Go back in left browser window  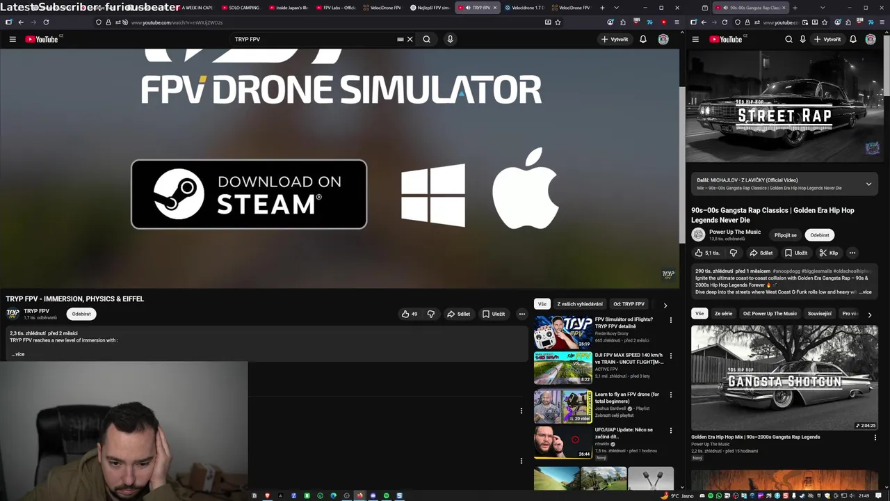21,22
